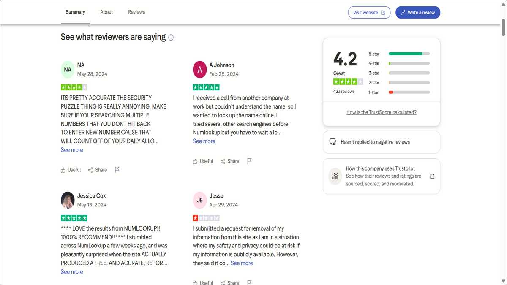Viewport: 507px width, 285px height.
Task: Expand NA's review with See more
Action: 72,150
